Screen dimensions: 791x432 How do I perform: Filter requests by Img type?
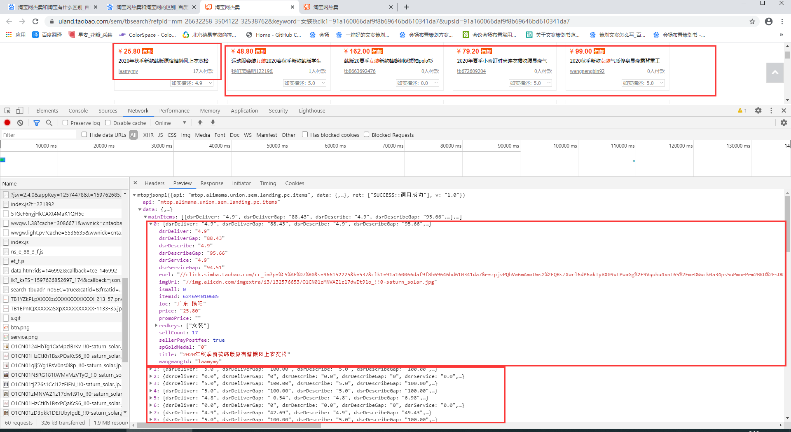pos(186,135)
